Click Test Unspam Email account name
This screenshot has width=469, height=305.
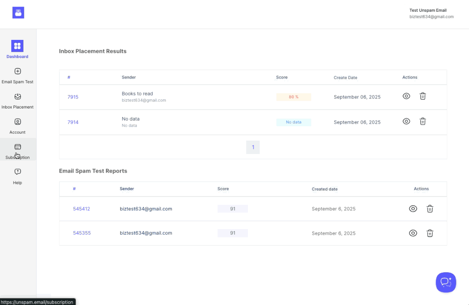pos(428,10)
